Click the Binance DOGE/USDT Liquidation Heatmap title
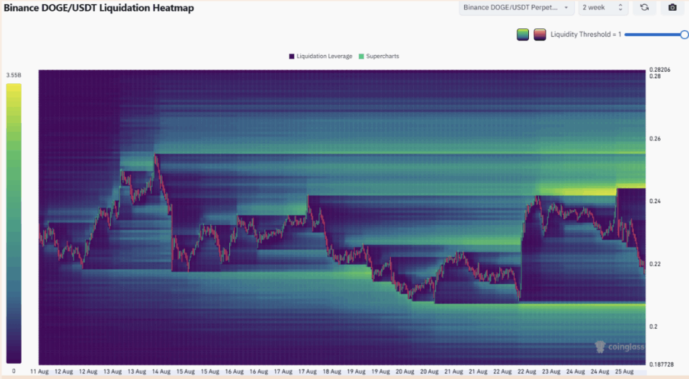Image resolution: width=689 pixels, height=379 pixels. click(99, 8)
